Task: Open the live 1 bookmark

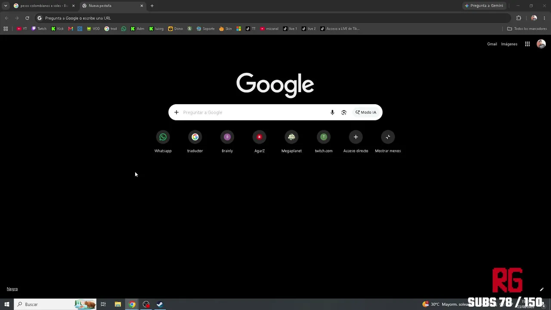Action: pos(290,29)
